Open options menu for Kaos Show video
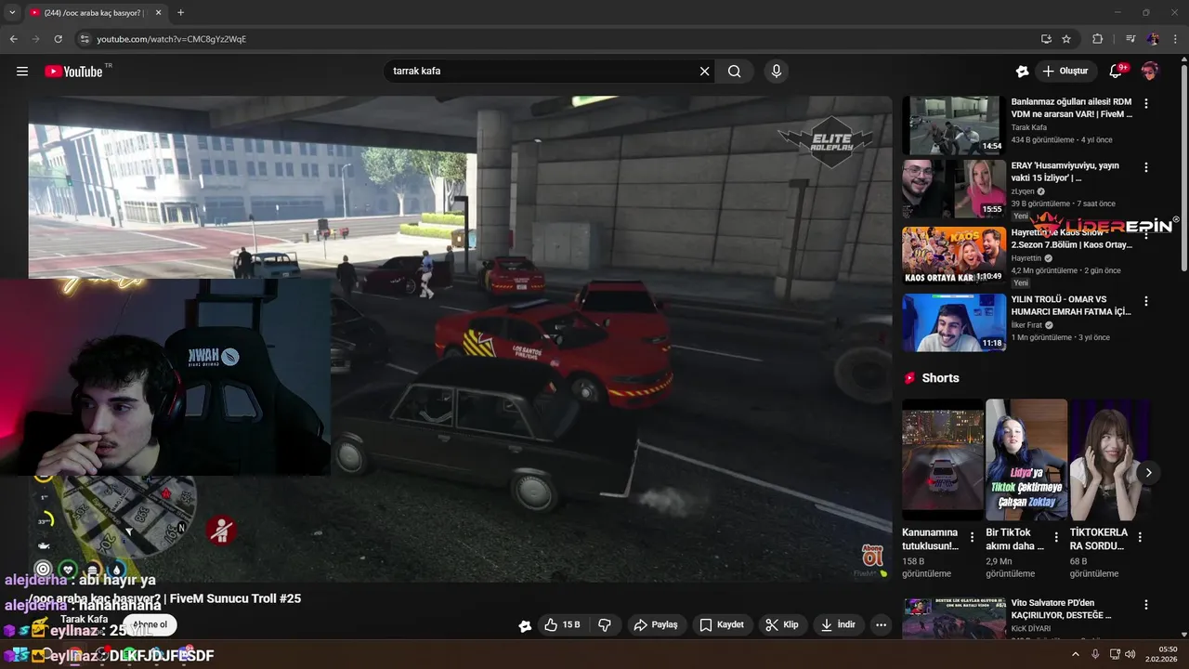The width and height of the screenshot is (1189, 669). 1146,234
